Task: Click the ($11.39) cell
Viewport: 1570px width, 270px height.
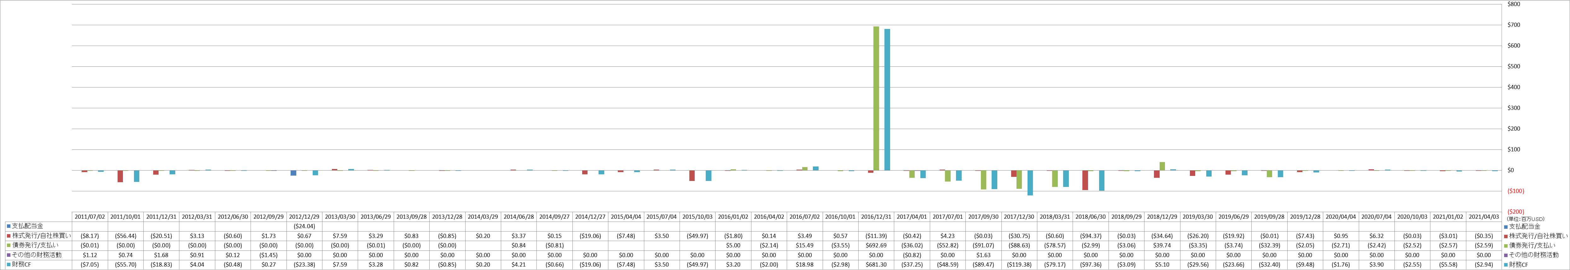Action: point(876,236)
